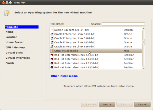Click the Red Hat icon for RHEL 4.7 (32-bit)
This screenshot has width=153, height=110.
pyautogui.click(x=52, y=63)
